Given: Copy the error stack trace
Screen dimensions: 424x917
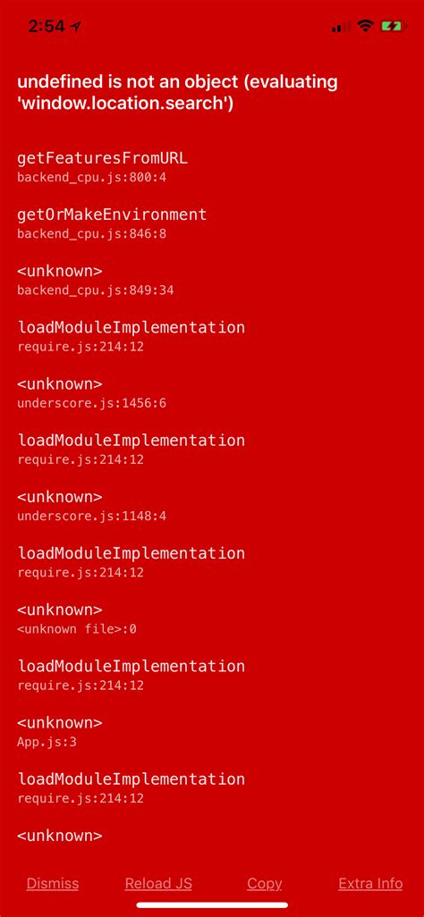Looking at the screenshot, I should click(264, 884).
